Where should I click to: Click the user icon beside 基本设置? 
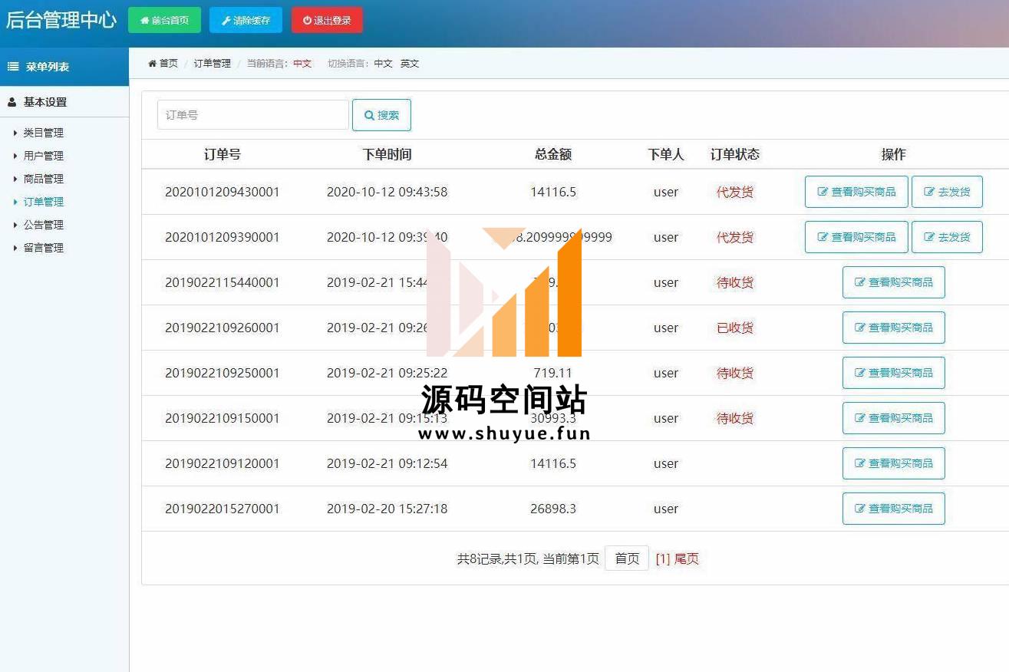point(12,102)
